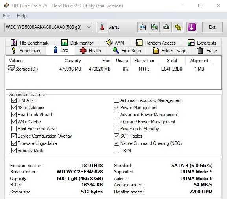Click the Alignment column header
This screenshot has height=199, width=227.
pyautogui.click(x=199, y=61)
